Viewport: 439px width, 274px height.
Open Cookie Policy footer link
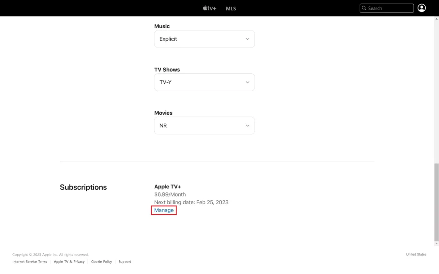coord(101,262)
